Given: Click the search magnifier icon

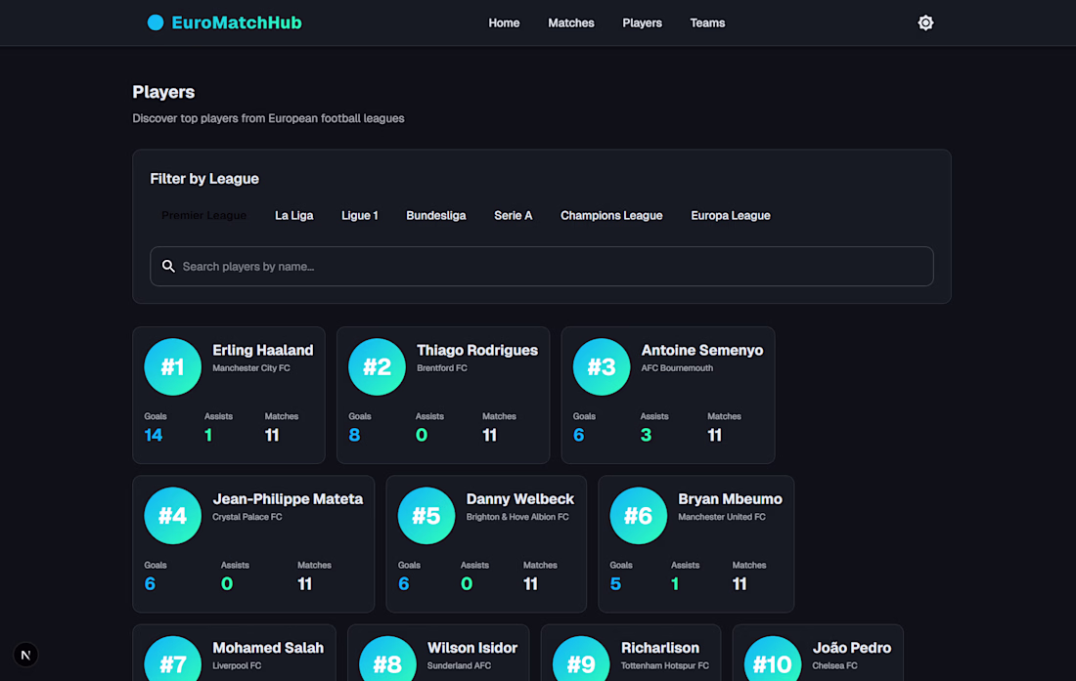Looking at the screenshot, I should (x=168, y=267).
